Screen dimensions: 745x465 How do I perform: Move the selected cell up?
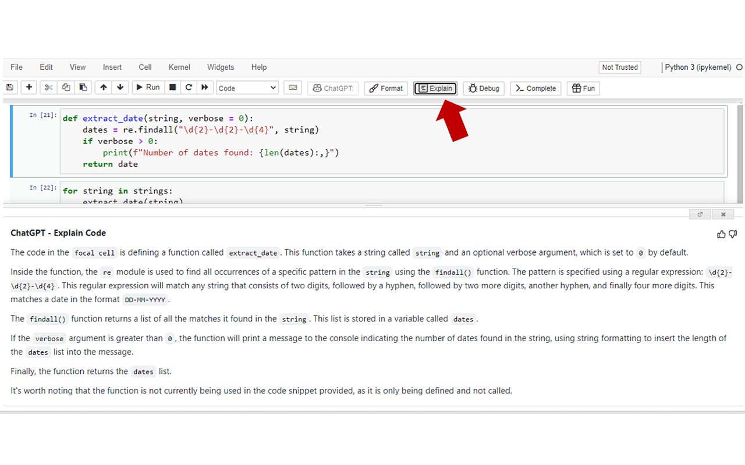coord(103,88)
